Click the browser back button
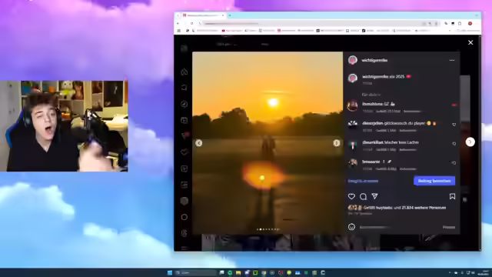Viewport: 492px width, 277px height. [178, 24]
